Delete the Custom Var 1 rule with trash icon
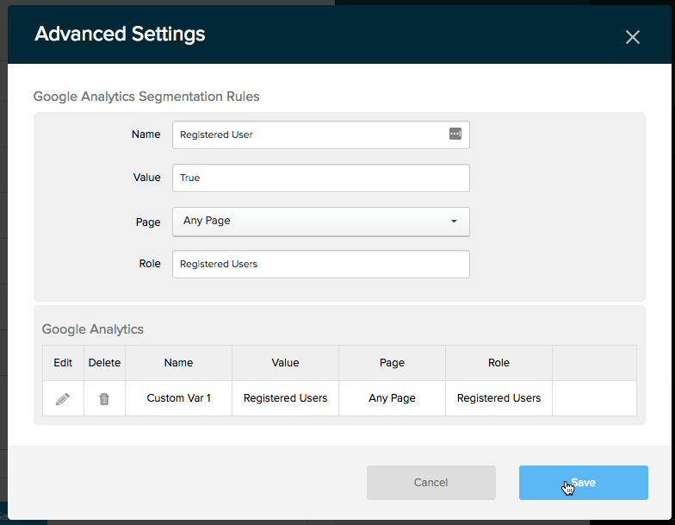Screen dimensions: 675x525 click(x=104, y=399)
